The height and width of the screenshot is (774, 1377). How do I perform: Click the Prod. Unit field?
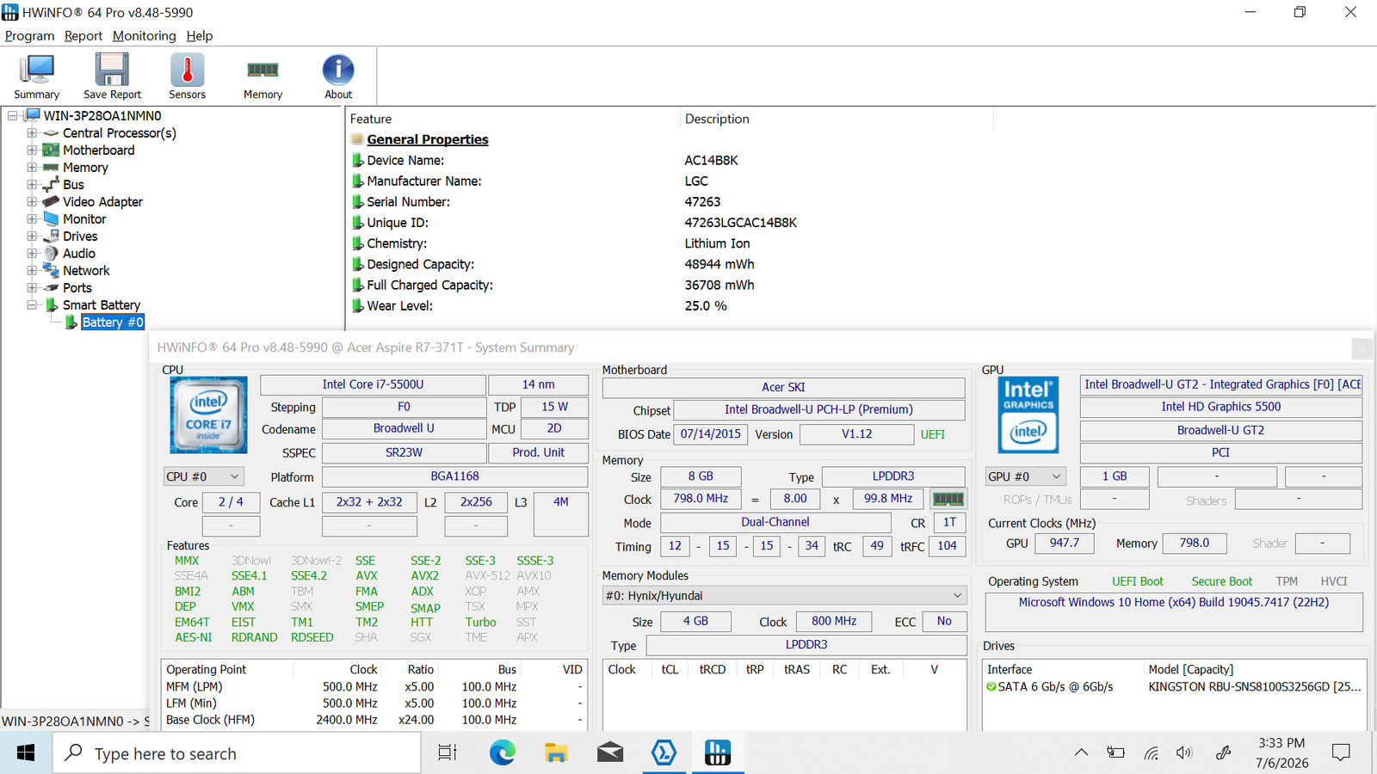[539, 452]
